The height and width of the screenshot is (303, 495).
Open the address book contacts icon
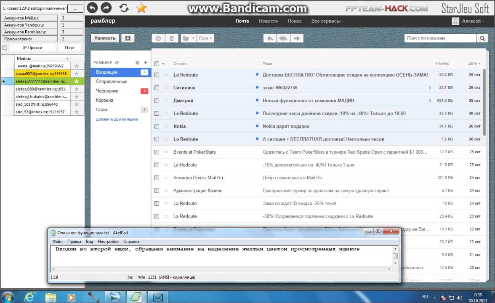click(x=128, y=38)
